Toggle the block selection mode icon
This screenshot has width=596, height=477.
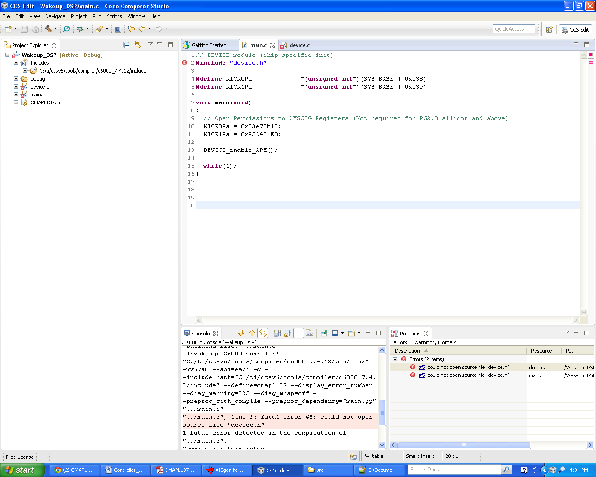click(x=118, y=29)
